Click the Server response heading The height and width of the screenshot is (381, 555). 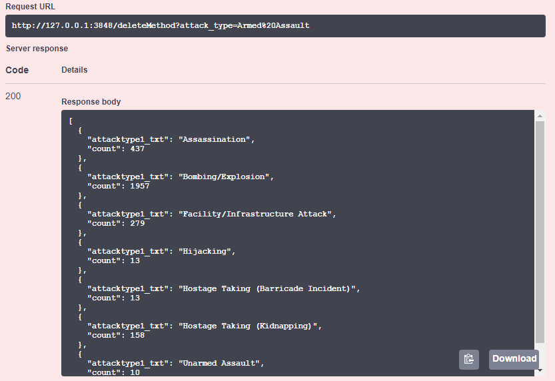[37, 49]
